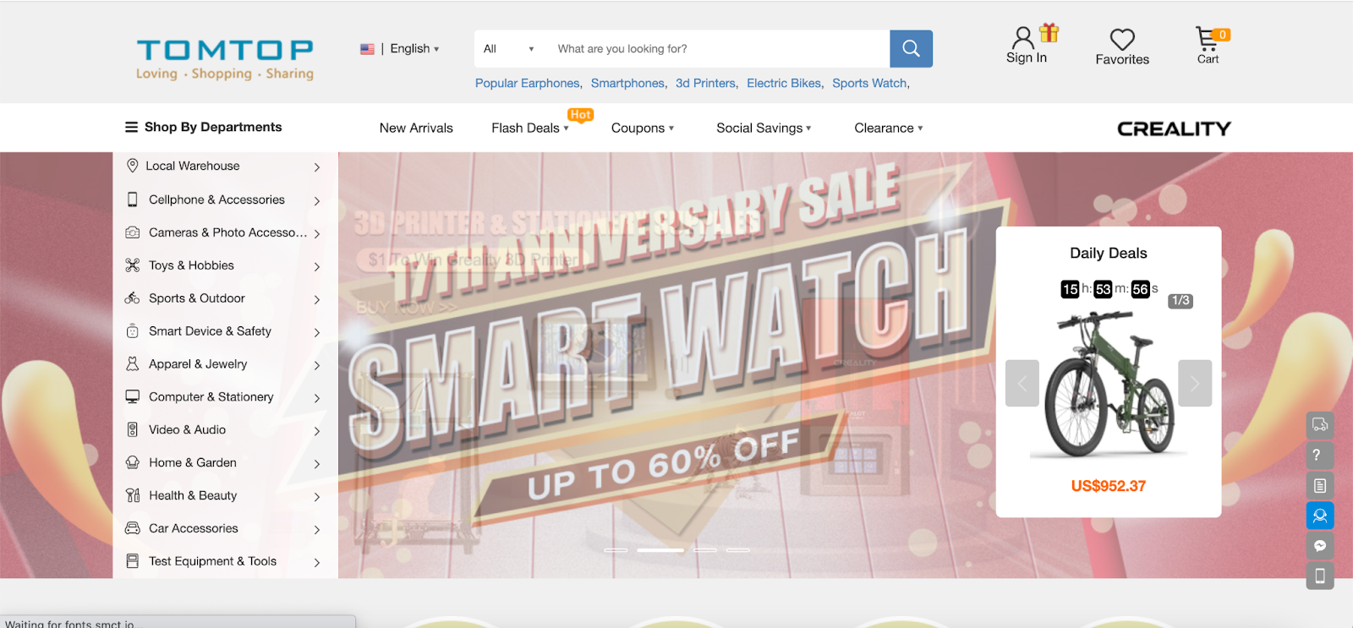This screenshot has height=628, width=1353.
Task: Expand the Local Warehouse chevron arrow
Action: coord(317,167)
